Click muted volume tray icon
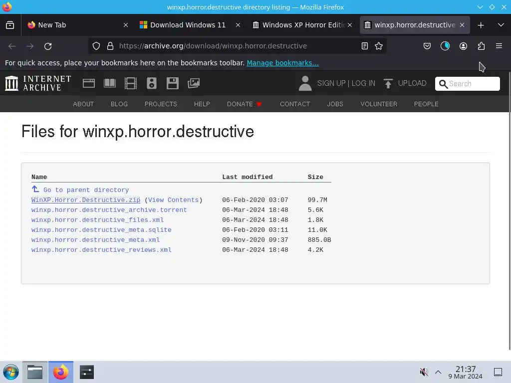 [x=424, y=372]
